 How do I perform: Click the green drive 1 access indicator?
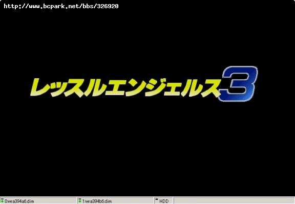tap(80, 200)
